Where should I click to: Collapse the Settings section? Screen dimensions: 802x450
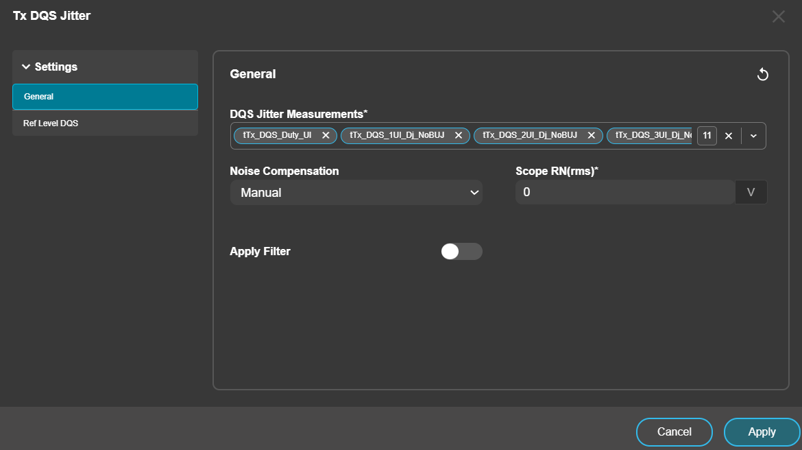click(x=27, y=67)
